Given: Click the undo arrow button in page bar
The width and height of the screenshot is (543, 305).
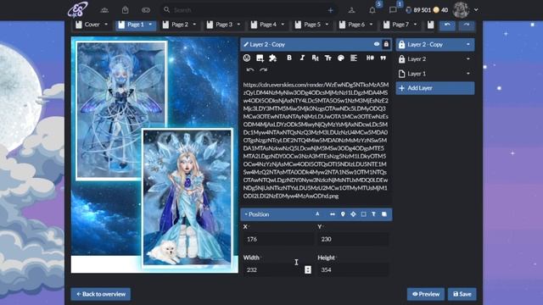Looking at the screenshot, I should click(447, 25).
